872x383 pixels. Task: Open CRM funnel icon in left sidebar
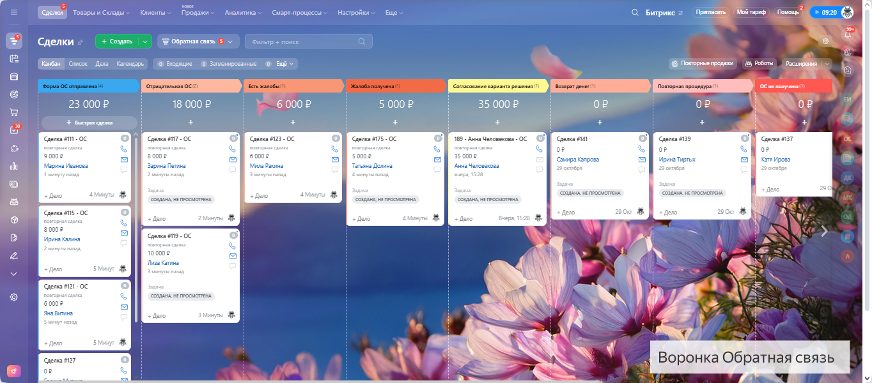click(14, 41)
